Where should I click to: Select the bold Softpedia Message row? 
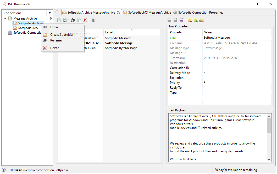click(x=119, y=43)
